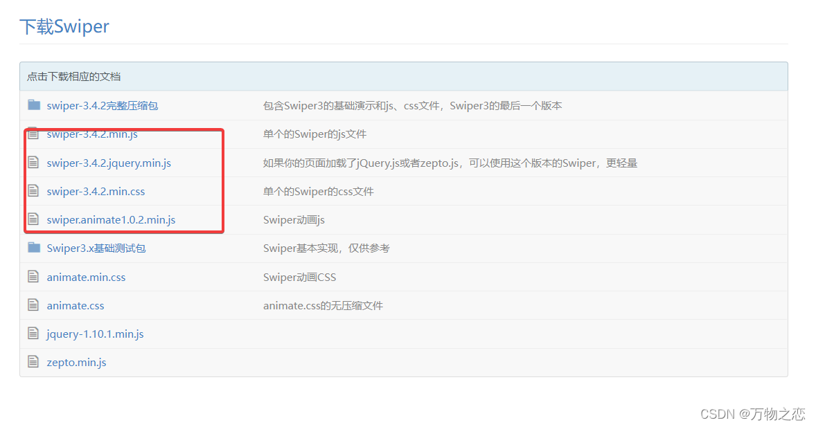The width and height of the screenshot is (816, 427).
Task: Open the animate.css link
Action: pyautogui.click(x=76, y=306)
